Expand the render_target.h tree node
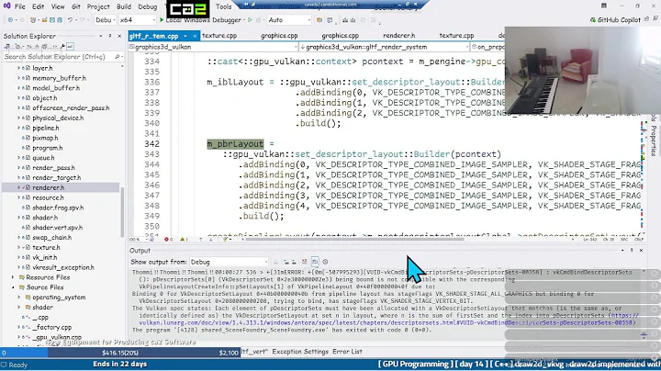This screenshot has width=661, height=371. point(18,177)
